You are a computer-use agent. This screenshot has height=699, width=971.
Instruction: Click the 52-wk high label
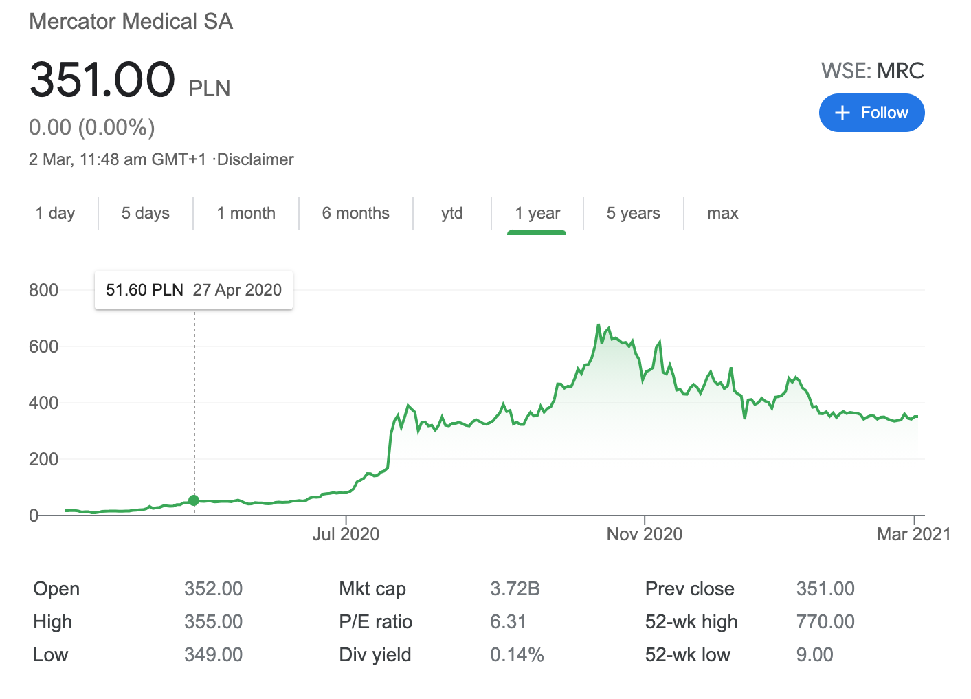point(691,622)
